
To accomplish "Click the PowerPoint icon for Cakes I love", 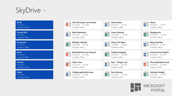I will [68, 64].
